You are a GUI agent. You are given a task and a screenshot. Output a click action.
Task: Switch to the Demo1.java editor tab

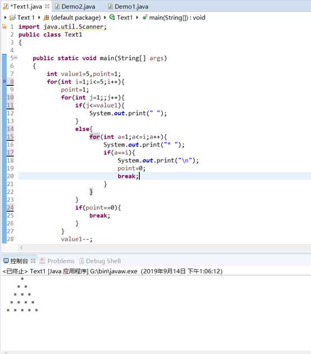click(129, 7)
